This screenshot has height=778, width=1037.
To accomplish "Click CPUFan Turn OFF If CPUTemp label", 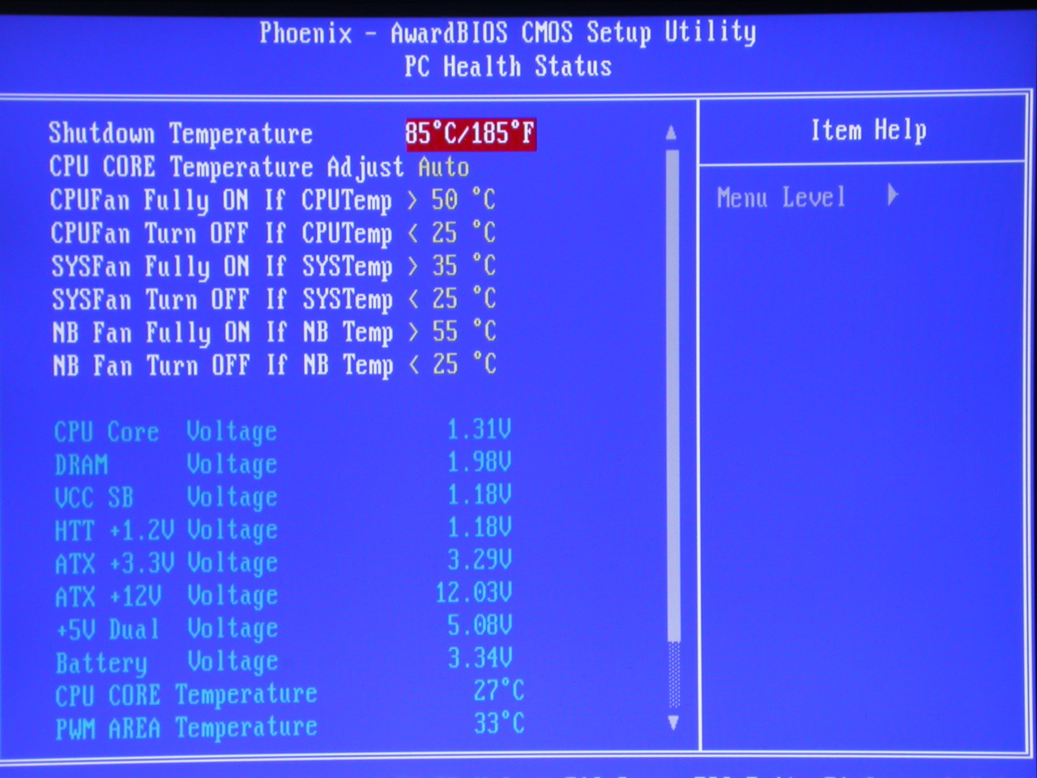I will pos(220,234).
